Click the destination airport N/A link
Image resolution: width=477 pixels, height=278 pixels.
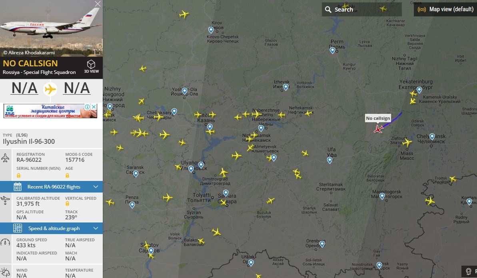(x=77, y=88)
